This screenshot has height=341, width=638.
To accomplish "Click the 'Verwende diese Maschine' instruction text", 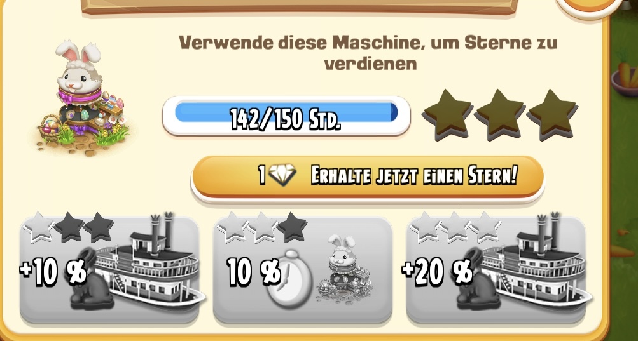I will 368,53.
